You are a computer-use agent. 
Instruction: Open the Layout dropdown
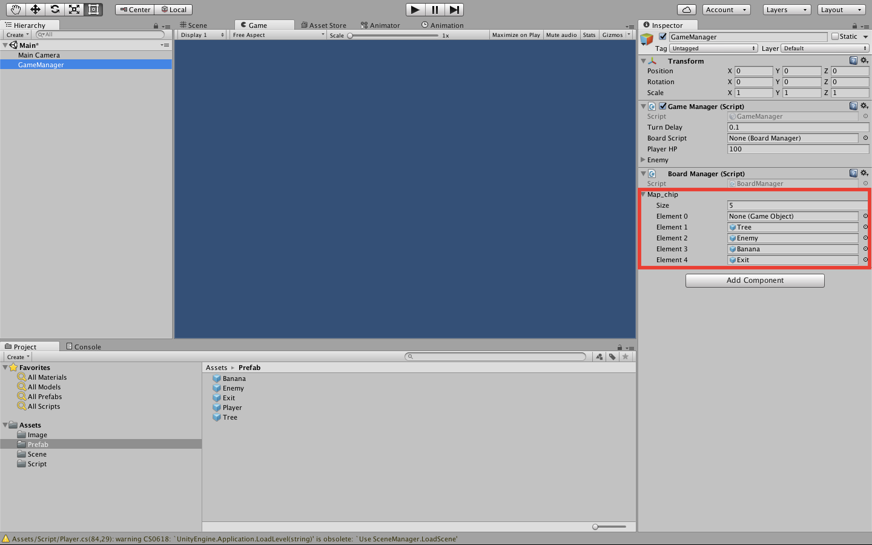842,10
